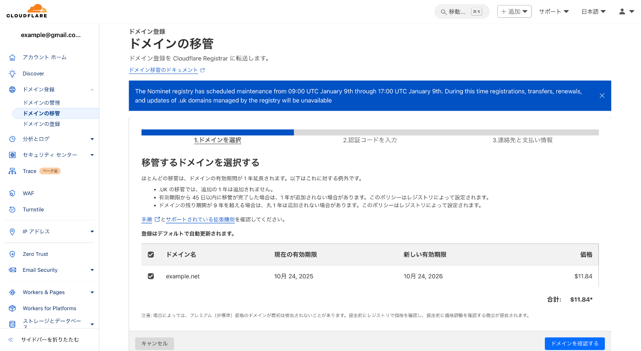Expand the Workers & Pages section
641x351 pixels.
(x=92, y=292)
